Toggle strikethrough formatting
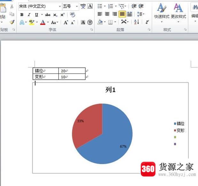The height and width of the screenshot is (186, 198). pyautogui.click(x=48, y=15)
